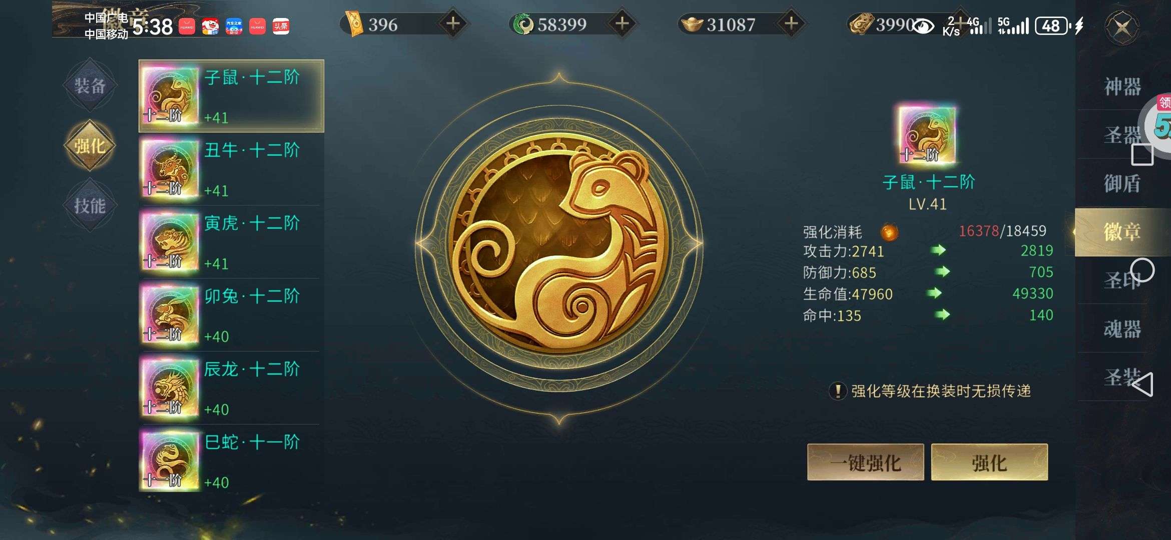Tap the 子鼠 badge icon above LV.41
The image size is (1171, 540).
pos(927,135)
